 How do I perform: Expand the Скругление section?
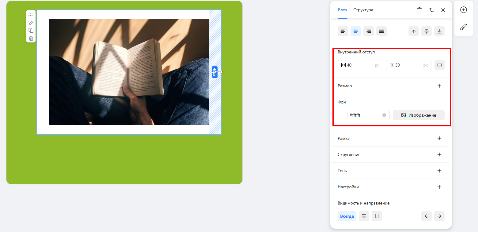pyautogui.click(x=439, y=154)
